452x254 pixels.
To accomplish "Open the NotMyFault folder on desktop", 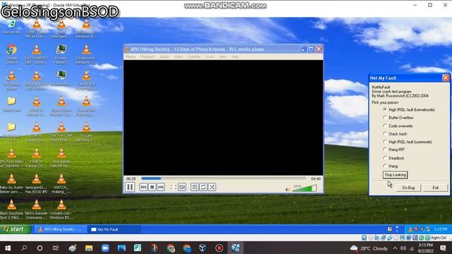I will coord(11,104).
